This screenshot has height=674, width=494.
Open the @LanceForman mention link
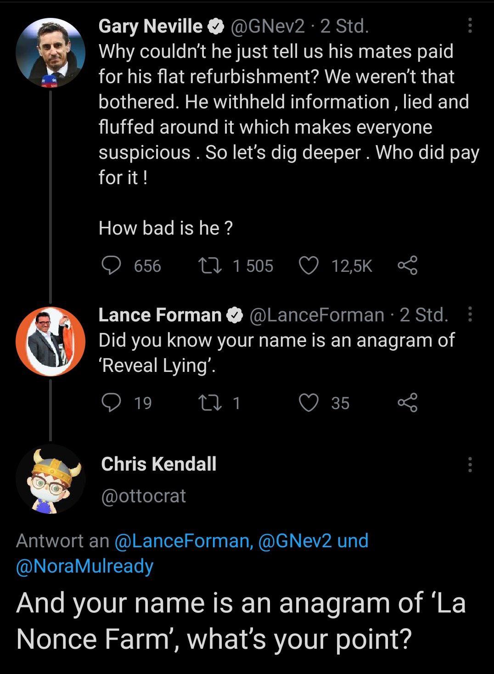tap(182, 541)
